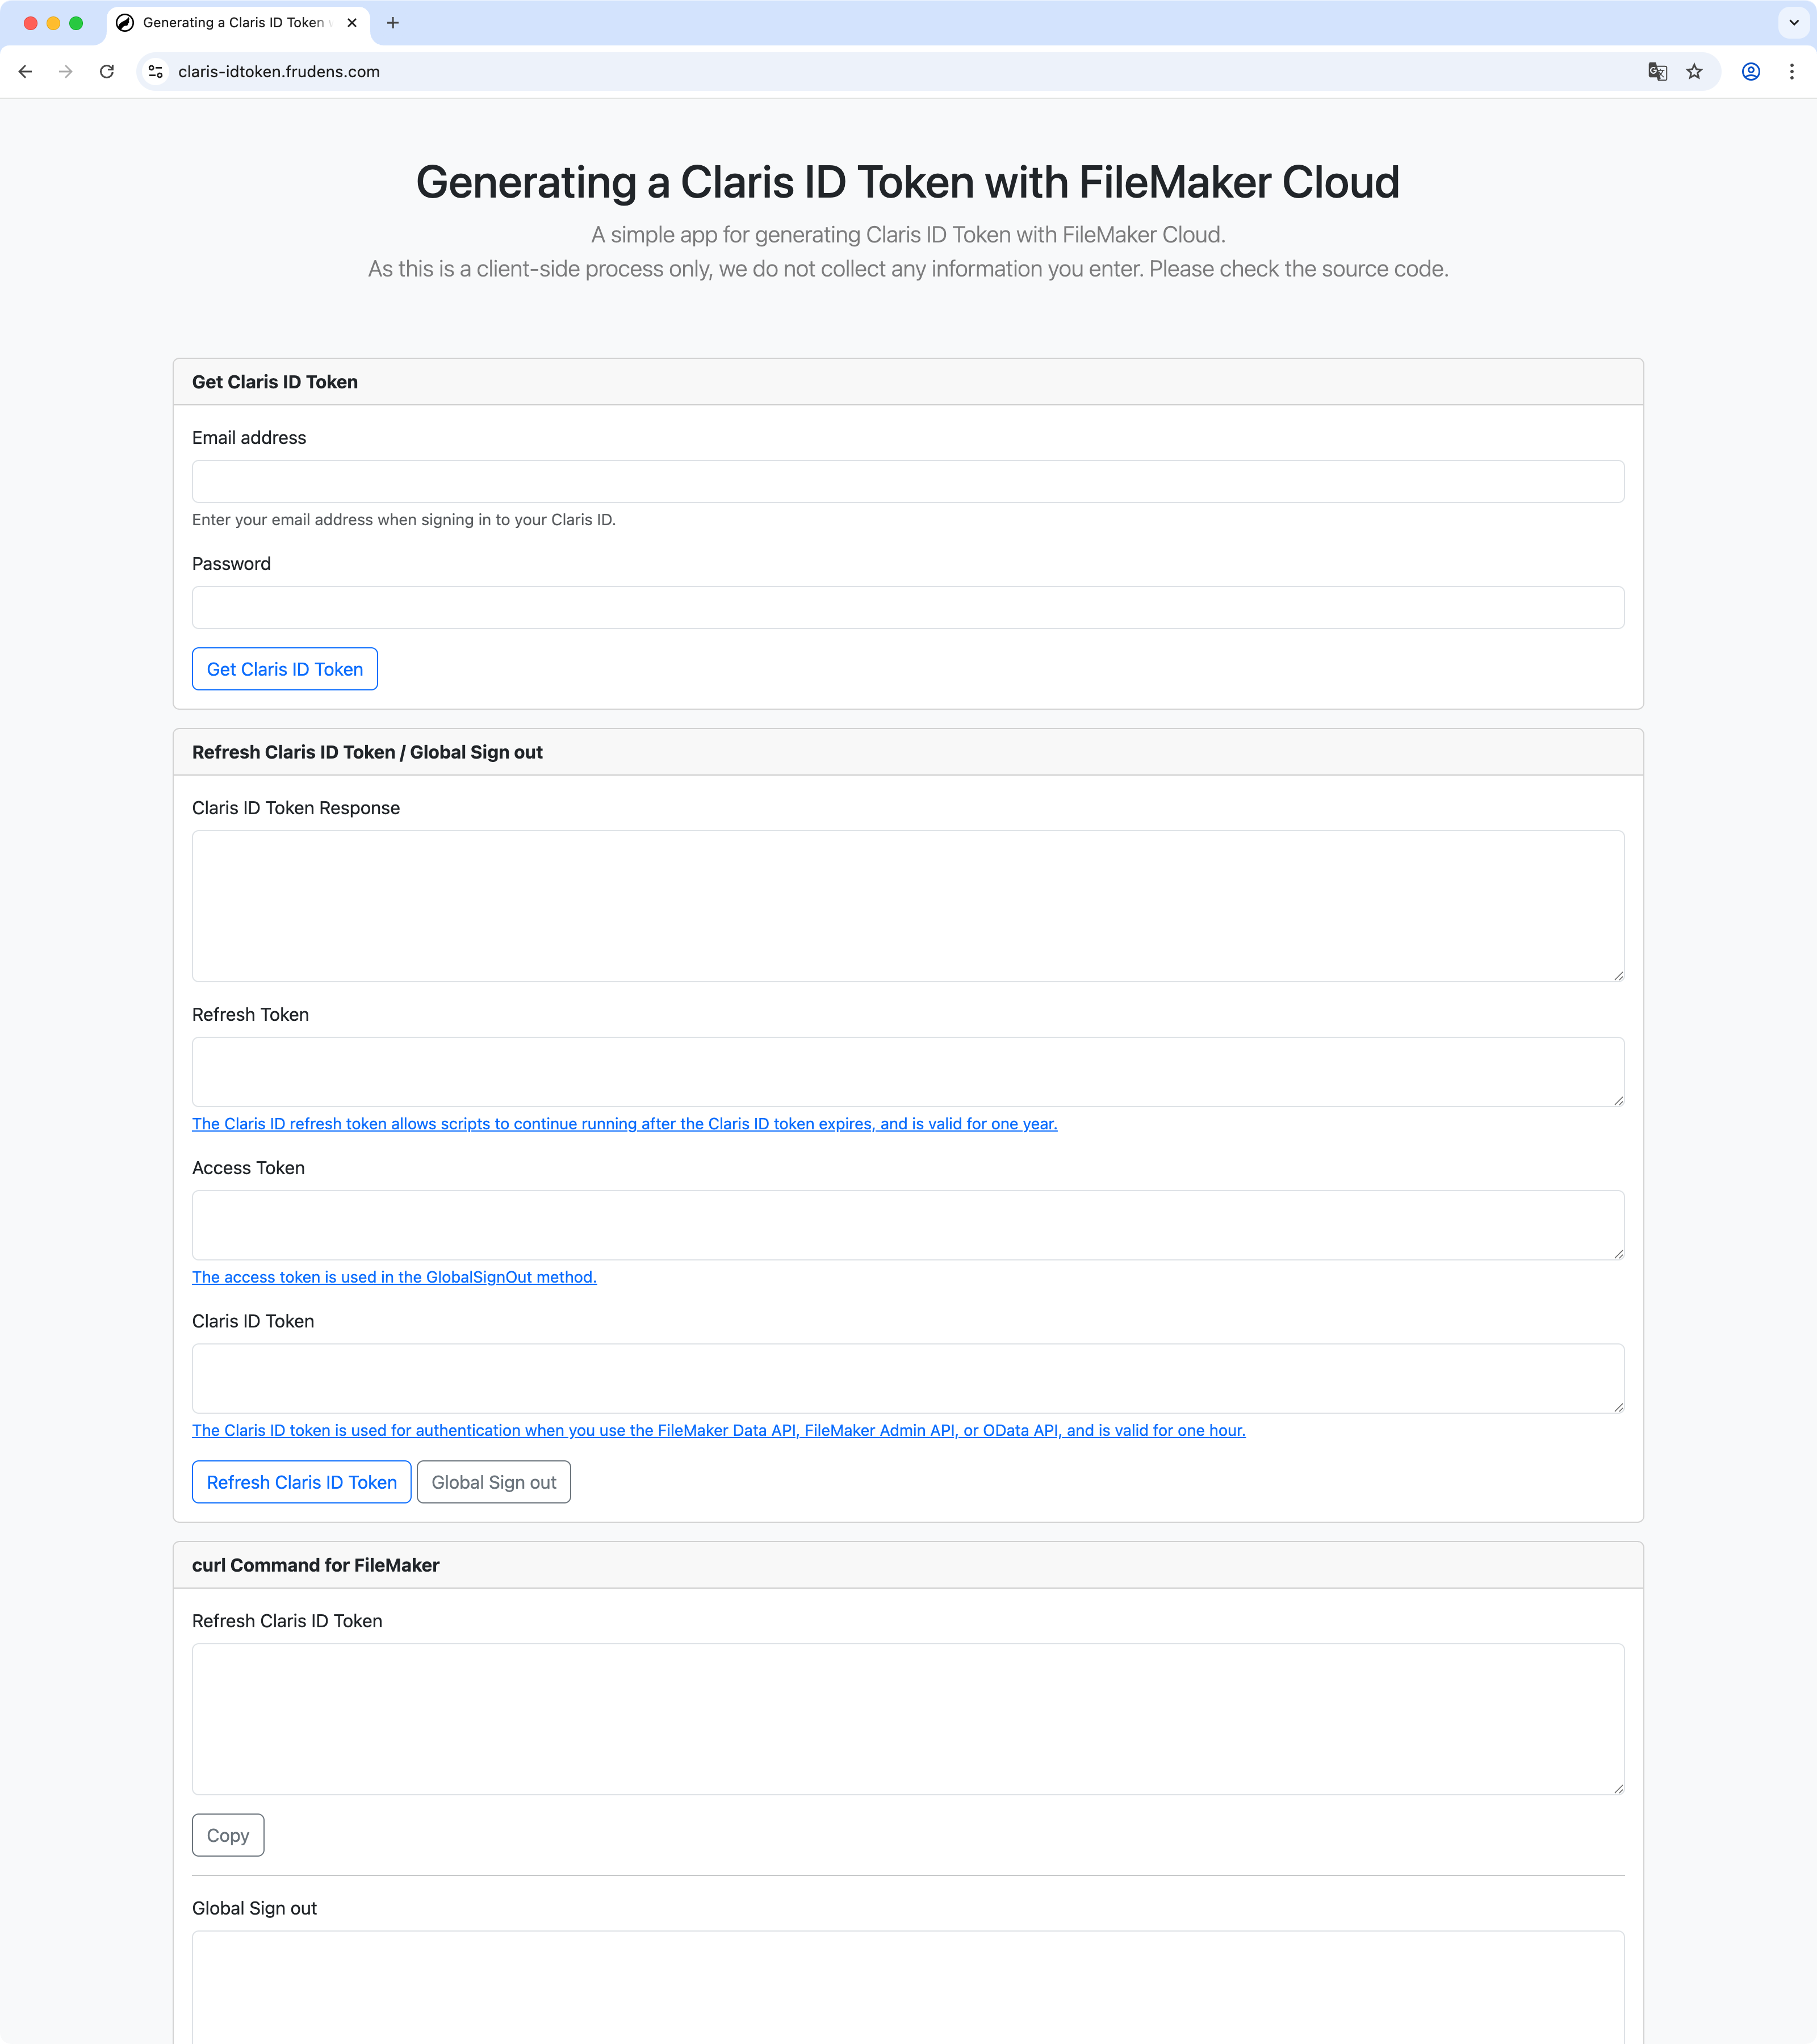
Task: Go forward to next page
Action: (66, 72)
